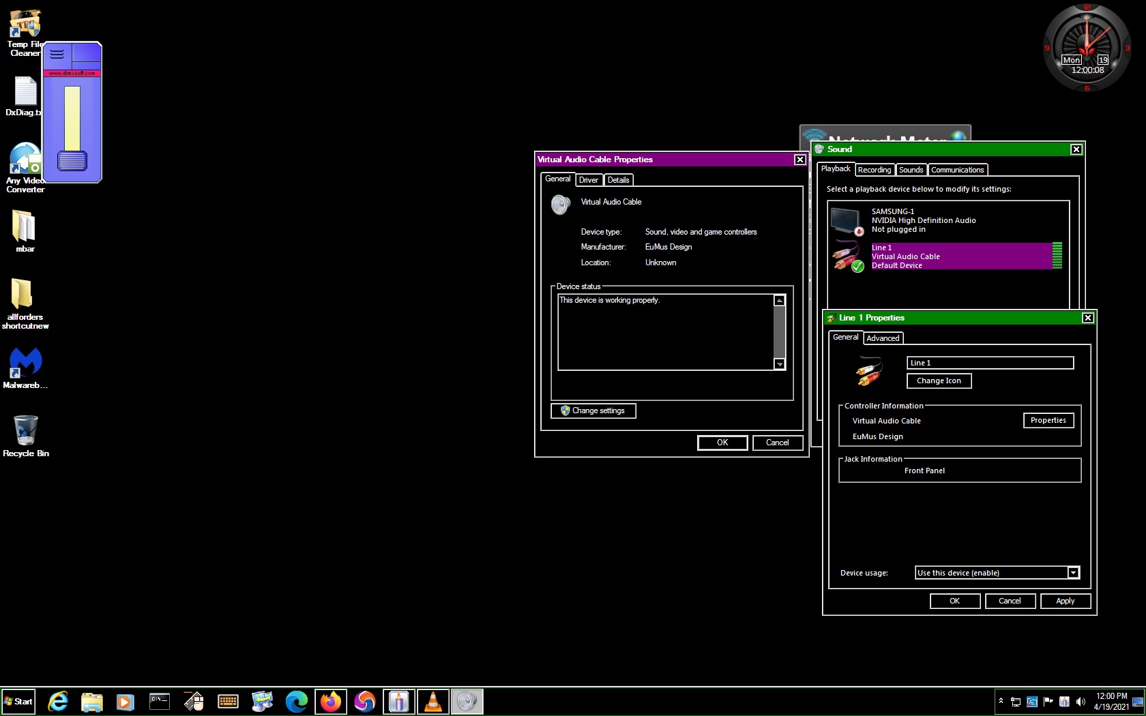Select the Any Video Converter desktop shortcut
This screenshot has height=716, width=1146.
click(x=25, y=168)
